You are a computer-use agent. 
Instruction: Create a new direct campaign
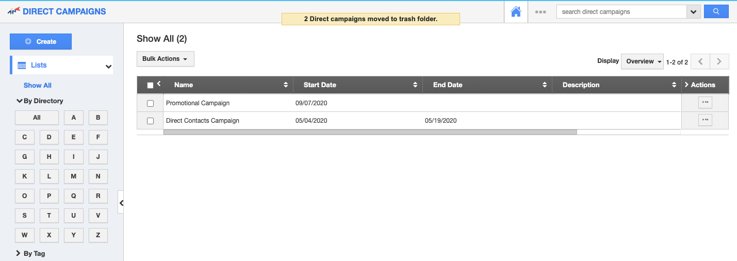[x=41, y=42]
